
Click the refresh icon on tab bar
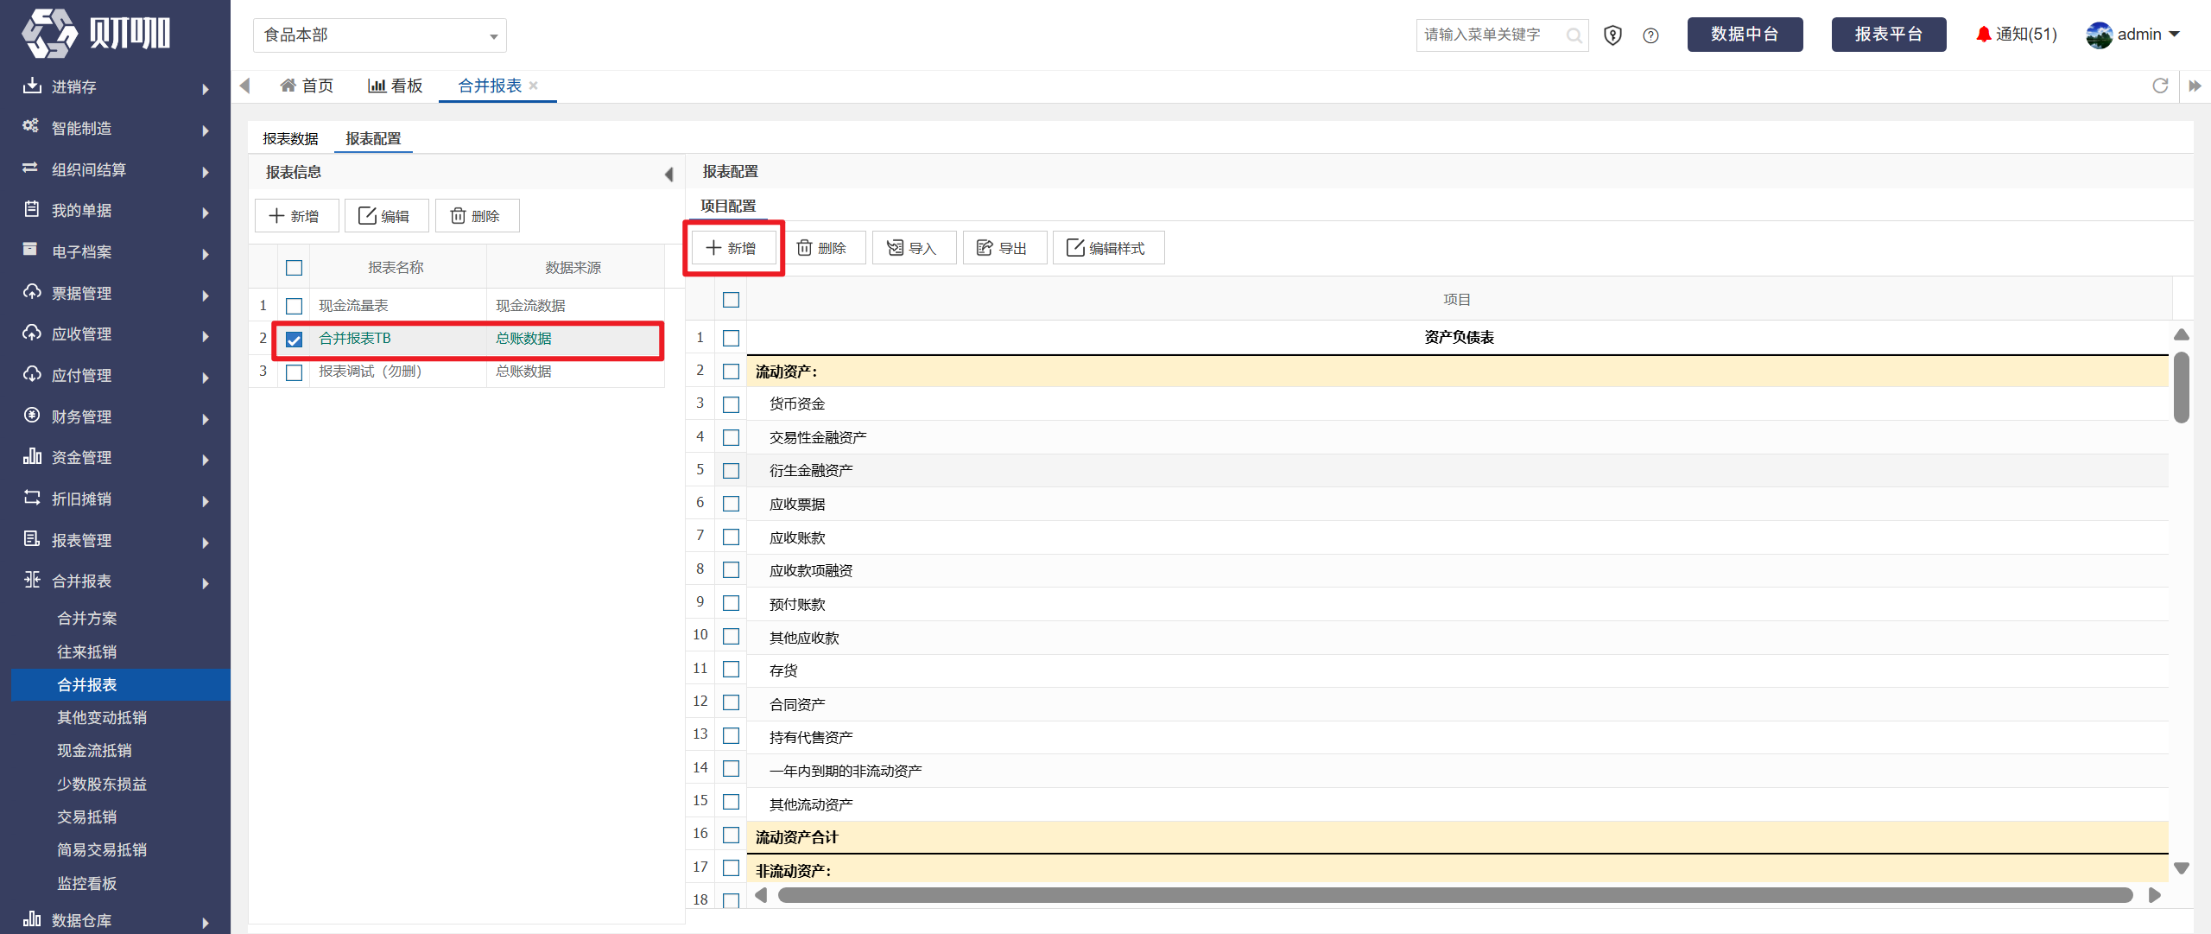2160,86
